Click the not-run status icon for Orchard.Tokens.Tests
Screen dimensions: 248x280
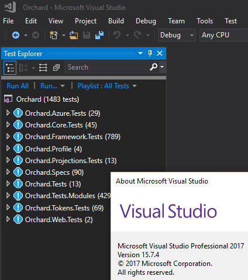click(18, 208)
